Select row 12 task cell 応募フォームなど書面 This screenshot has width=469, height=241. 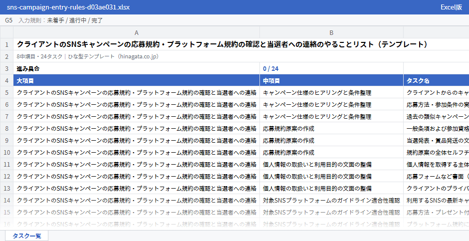[436, 176]
